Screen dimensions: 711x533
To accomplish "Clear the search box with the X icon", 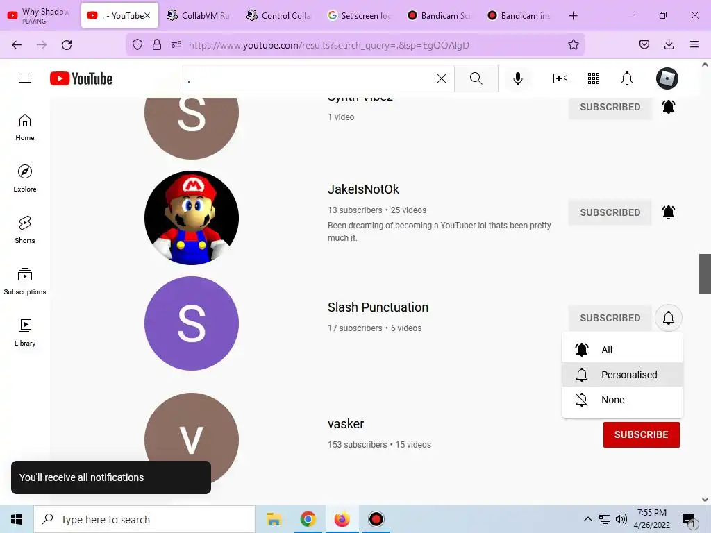I will click(441, 78).
